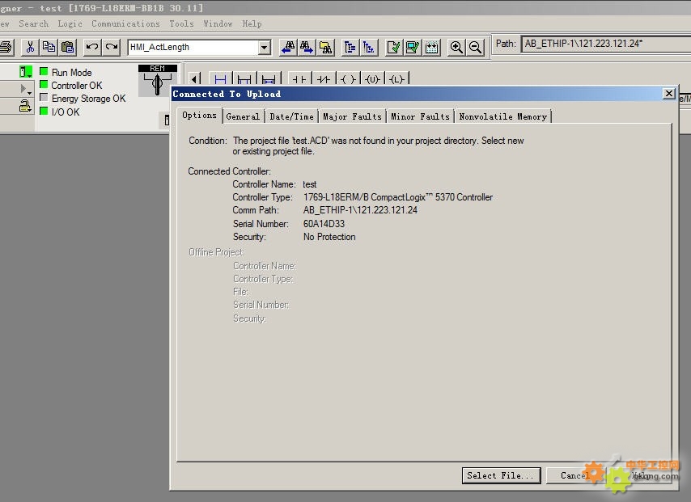Click the 'No Protection' security value

click(329, 237)
